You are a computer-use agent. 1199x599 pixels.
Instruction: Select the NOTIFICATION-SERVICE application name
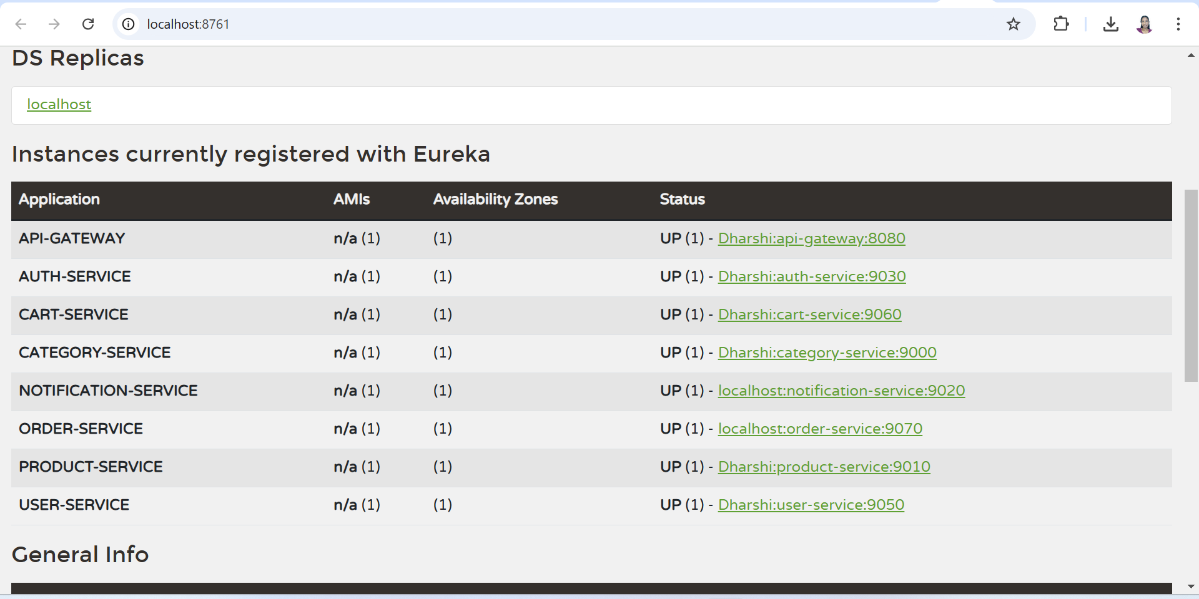pos(108,391)
